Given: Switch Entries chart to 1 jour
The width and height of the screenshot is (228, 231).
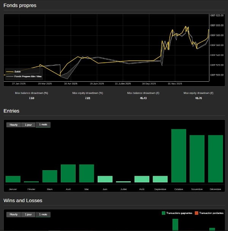Looking at the screenshot, I should 28,125.
